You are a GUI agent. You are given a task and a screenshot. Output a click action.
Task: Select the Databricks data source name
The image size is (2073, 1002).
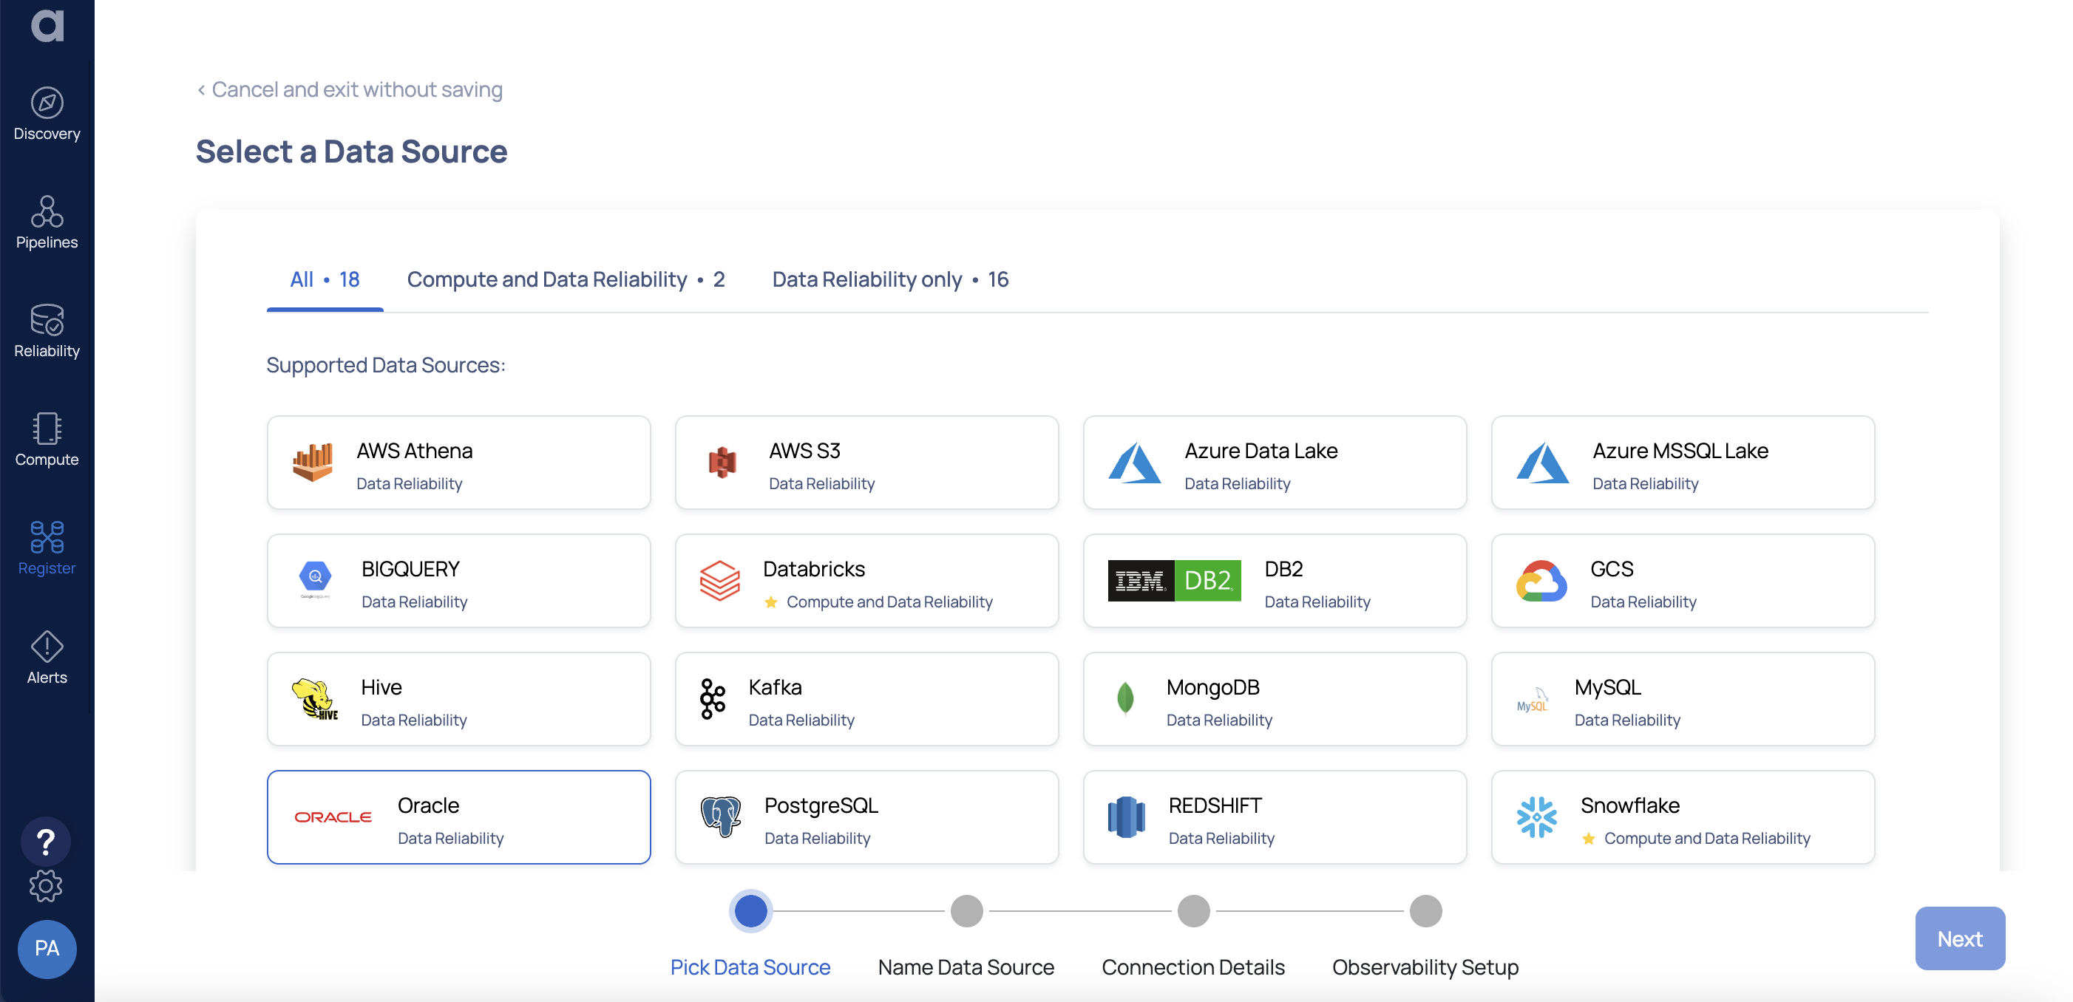coord(813,568)
